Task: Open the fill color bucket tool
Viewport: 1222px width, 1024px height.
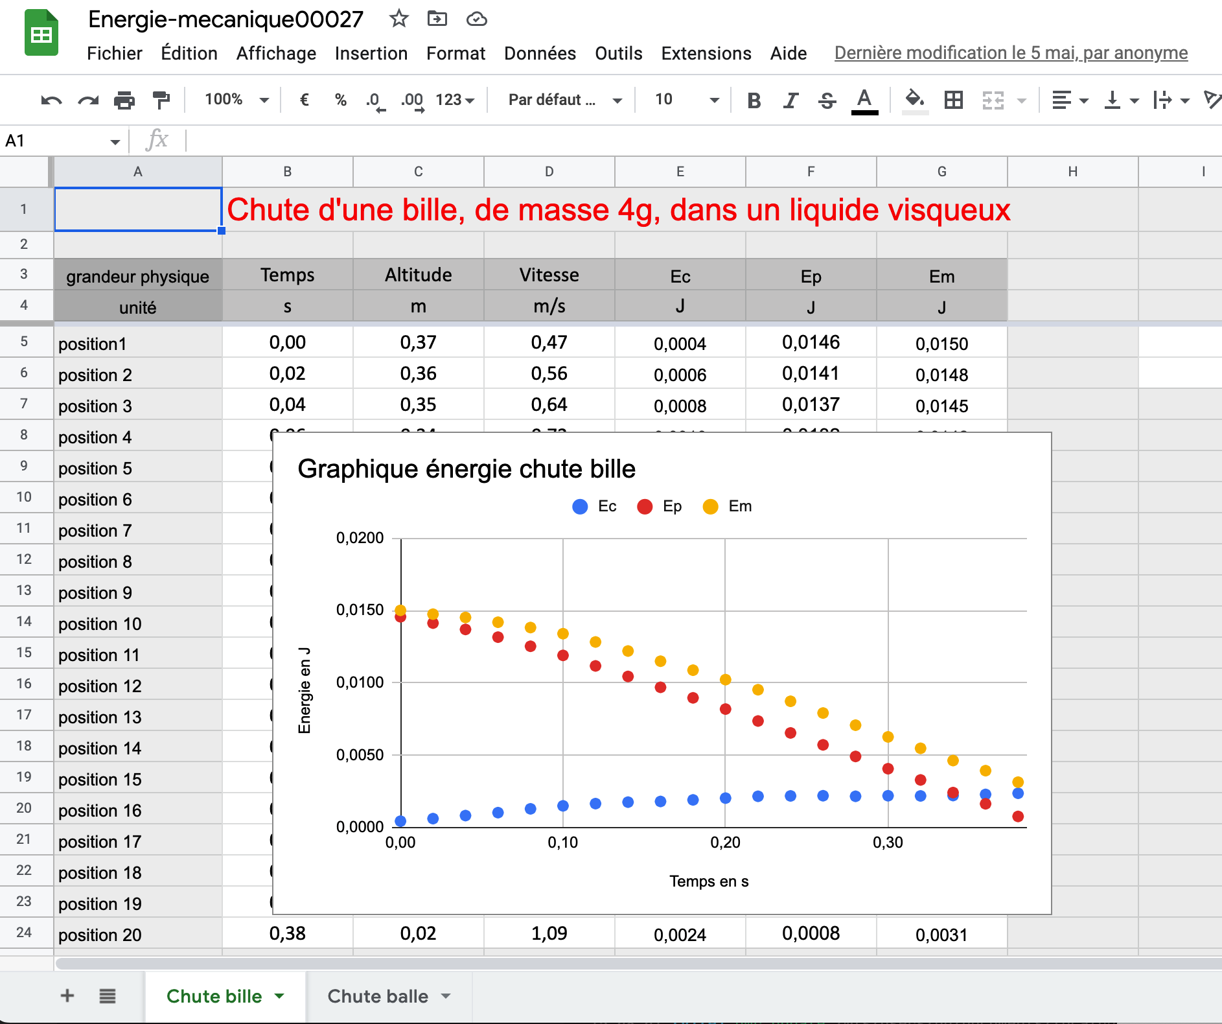Action: coord(914,100)
